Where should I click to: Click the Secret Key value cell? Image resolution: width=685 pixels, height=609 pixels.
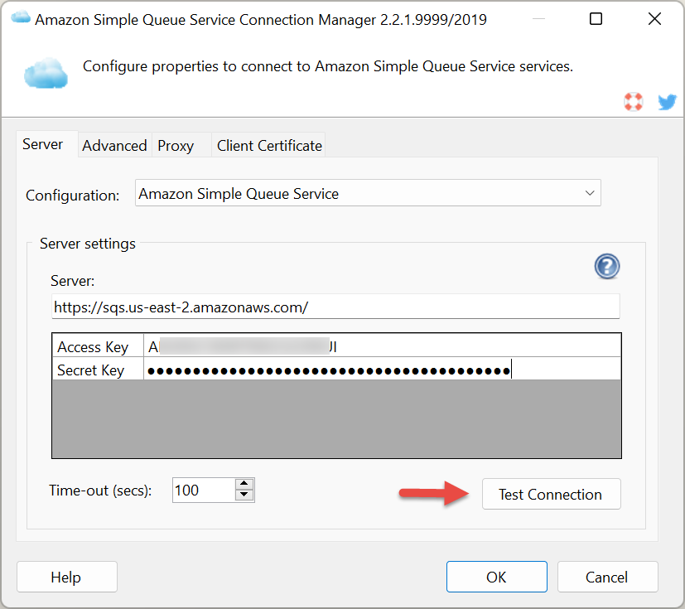click(x=382, y=370)
